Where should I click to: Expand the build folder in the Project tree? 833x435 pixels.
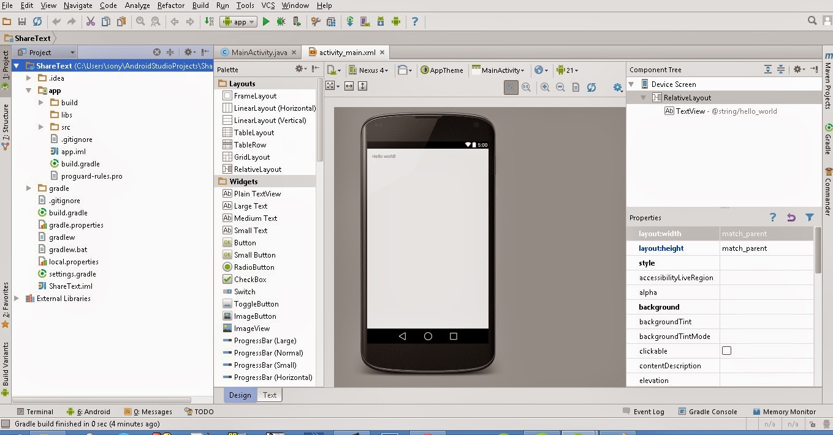pos(40,102)
